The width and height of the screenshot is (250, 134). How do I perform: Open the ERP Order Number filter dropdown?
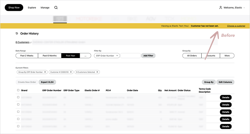(x=107, y=56)
